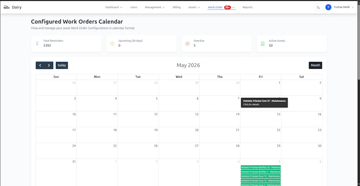Click the Total Reminders arrow icon
The width and height of the screenshot is (360, 186).
coord(37,43)
